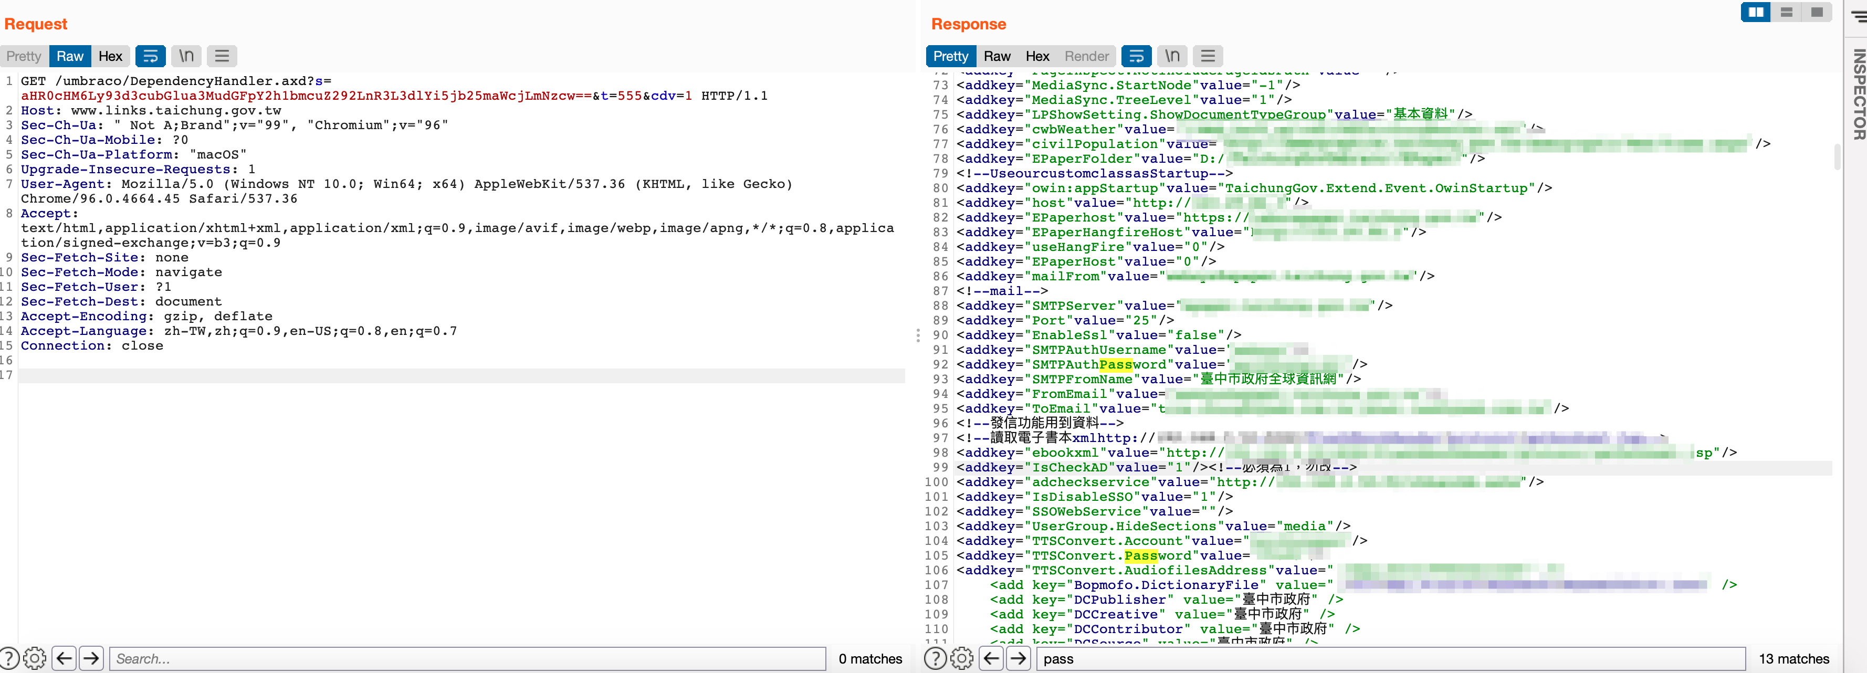
Task: Jump to next 'pass' match in Response
Action: (1019, 658)
